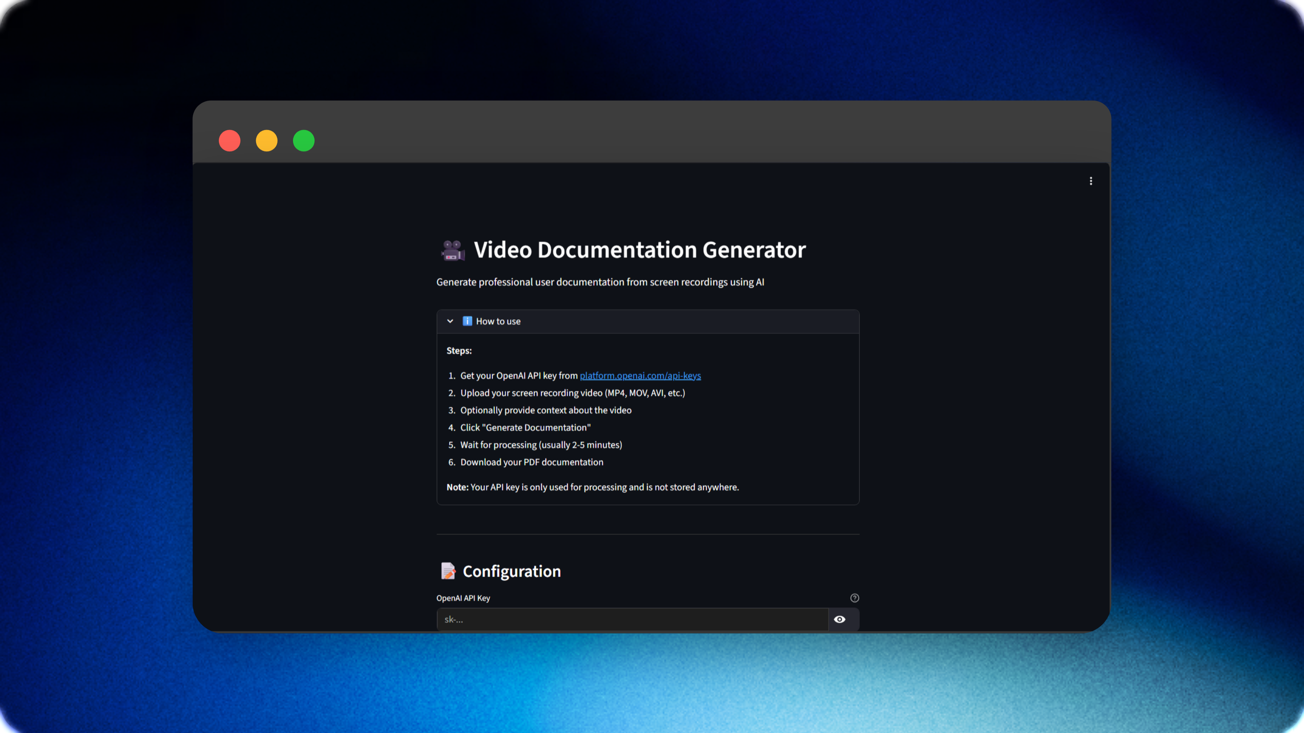The image size is (1304, 733).
Task: Click the yellow minimize window button
Action: pyautogui.click(x=267, y=140)
